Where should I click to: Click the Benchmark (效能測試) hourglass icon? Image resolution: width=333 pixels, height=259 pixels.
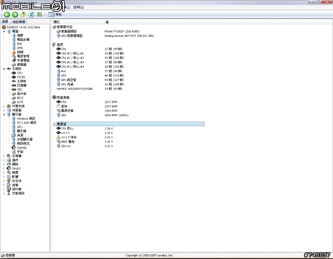(9, 193)
